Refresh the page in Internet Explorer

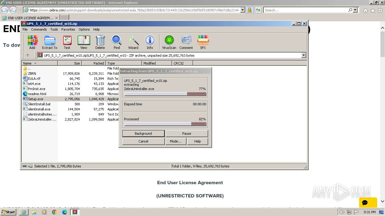click(258, 10)
